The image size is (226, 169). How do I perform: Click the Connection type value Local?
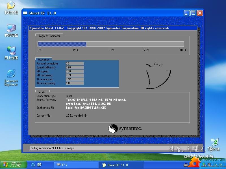(69, 96)
